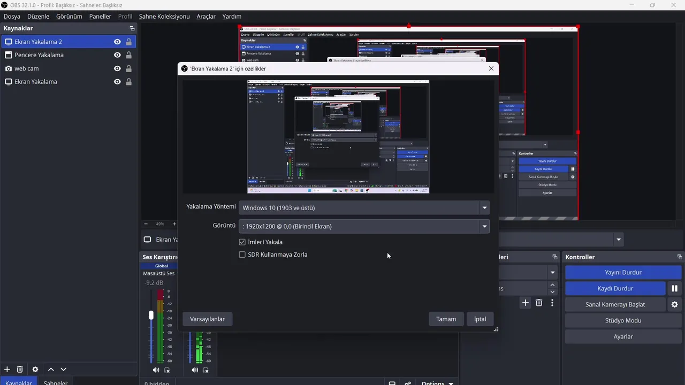This screenshot has width=685, height=385.
Task: Delete transition with trash icon
Action: [x=539, y=303]
